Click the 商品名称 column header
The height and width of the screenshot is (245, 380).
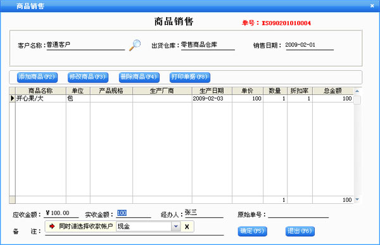pyautogui.click(x=41, y=91)
